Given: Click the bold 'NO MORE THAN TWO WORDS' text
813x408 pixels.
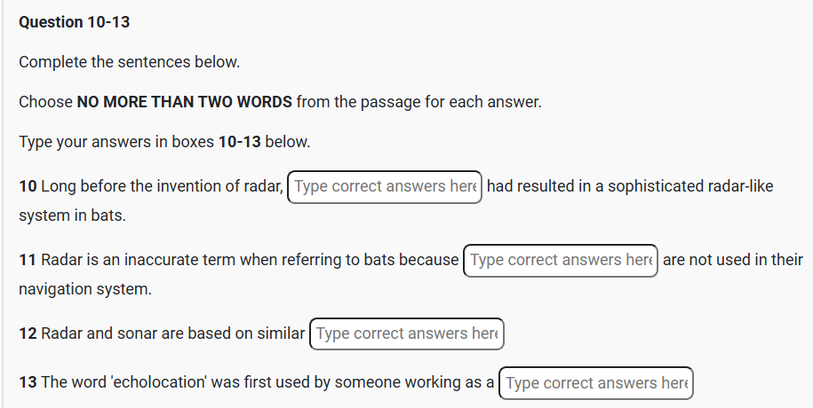Looking at the screenshot, I should pyautogui.click(x=184, y=102).
